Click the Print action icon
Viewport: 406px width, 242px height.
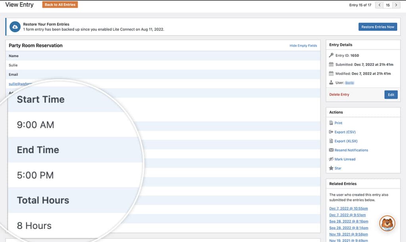[331, 123]
